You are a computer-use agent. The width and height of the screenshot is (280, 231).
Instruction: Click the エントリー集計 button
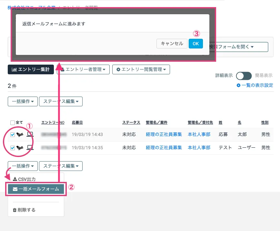[x=31, y=69]
